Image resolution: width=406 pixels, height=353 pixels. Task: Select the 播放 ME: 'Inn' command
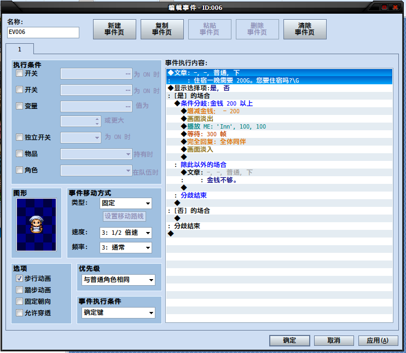[x=279, y=126]
